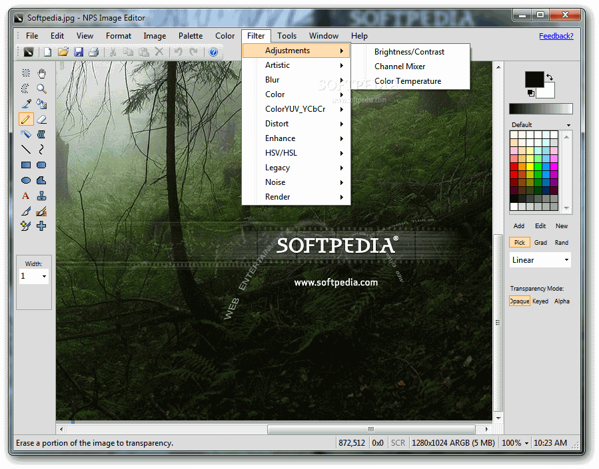The width and height of the screenshot is (599, 469).
Task: Select the paintbrush tool
Action: (x=25, y=211)
